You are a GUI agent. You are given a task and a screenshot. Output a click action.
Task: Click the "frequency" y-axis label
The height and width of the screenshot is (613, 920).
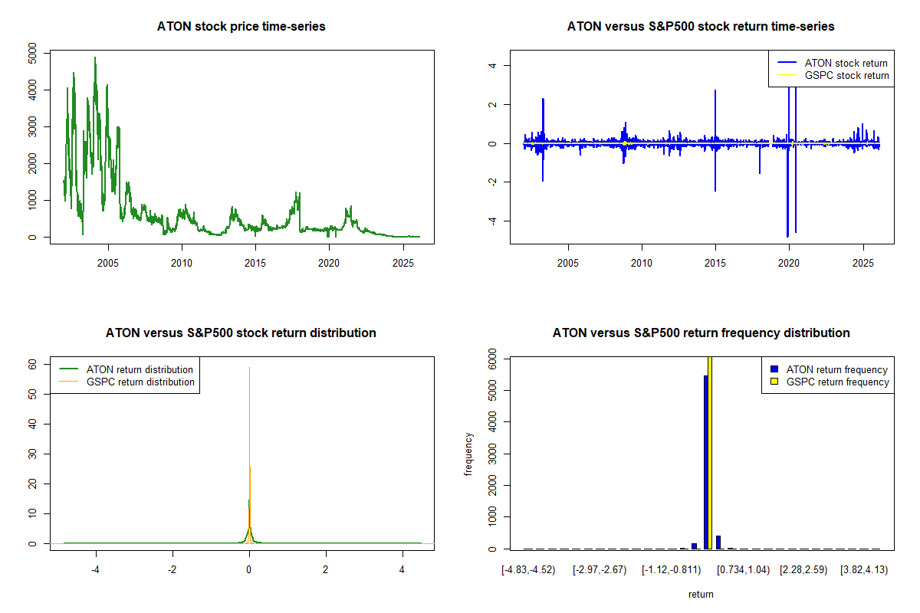coord(468,454)
